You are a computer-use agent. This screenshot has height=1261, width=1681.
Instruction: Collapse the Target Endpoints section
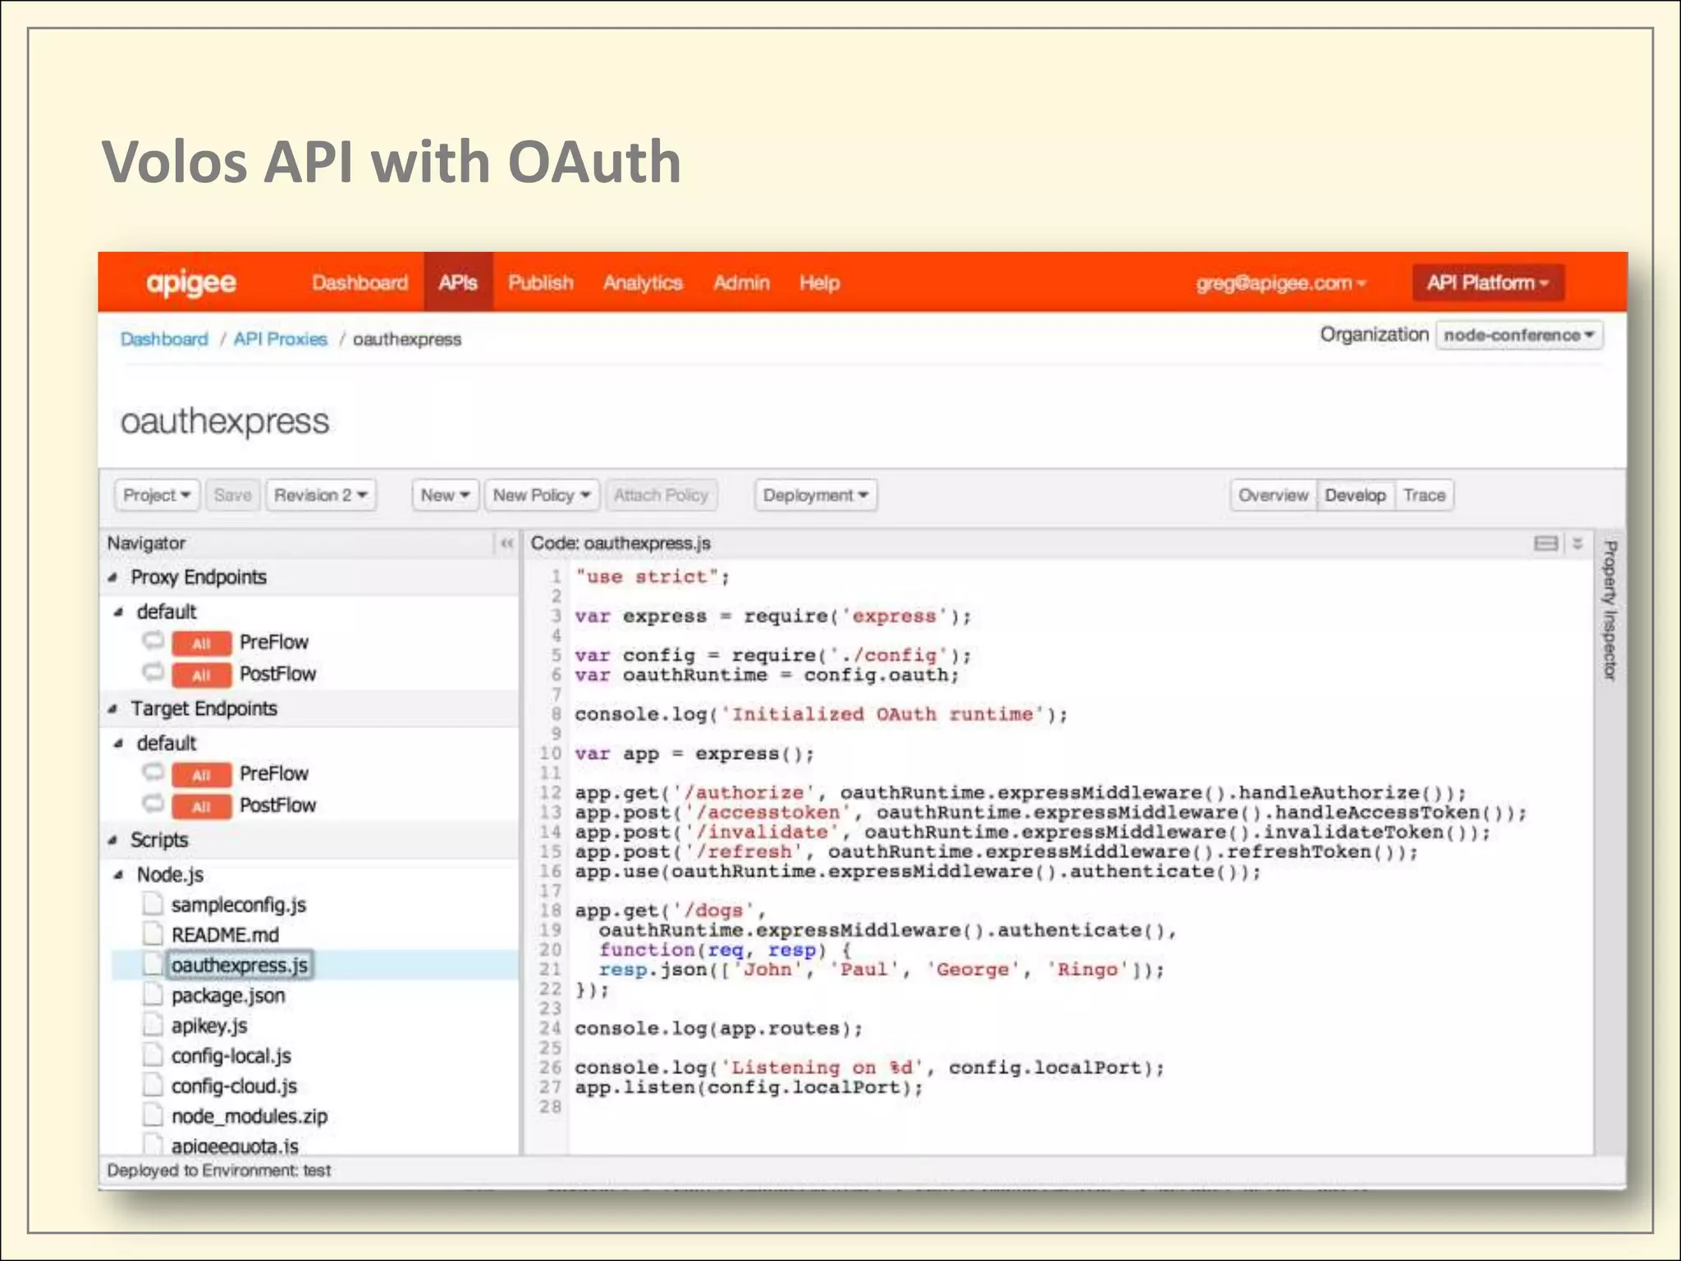(112, 708)
